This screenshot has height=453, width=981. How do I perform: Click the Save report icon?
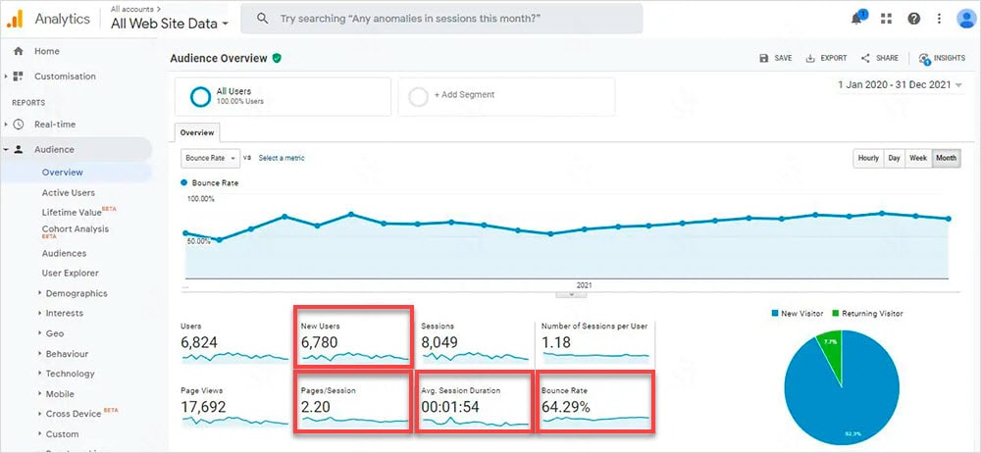tap(763, 58)
